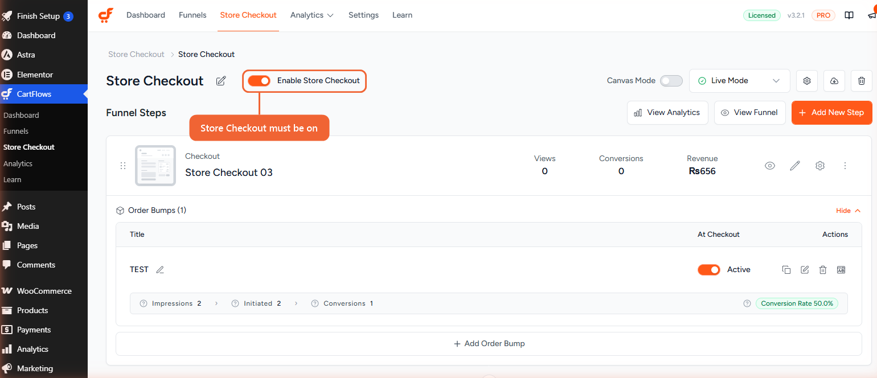Click Add Order Bump button
This screenshot has height=378, width=877.
(489, 344)
